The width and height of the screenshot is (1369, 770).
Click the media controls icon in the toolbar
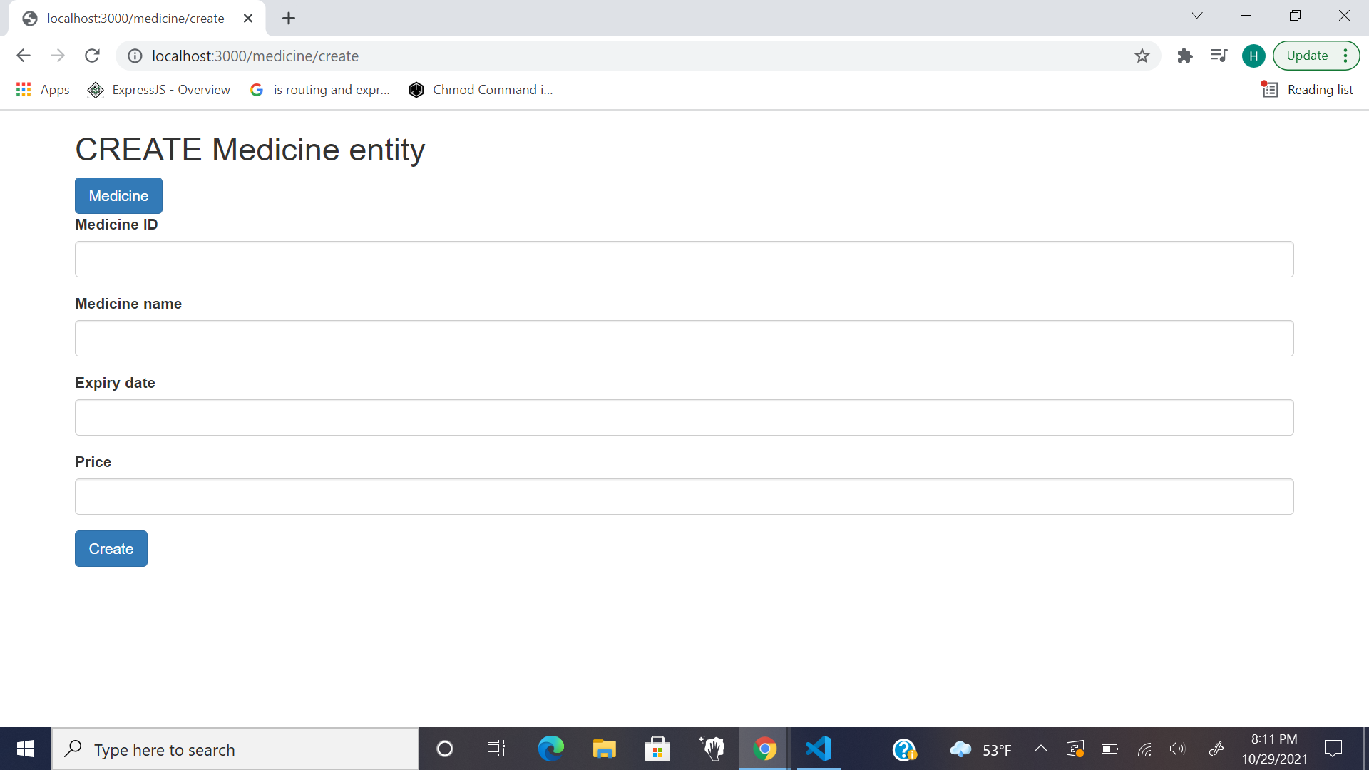pos(1219,56)
